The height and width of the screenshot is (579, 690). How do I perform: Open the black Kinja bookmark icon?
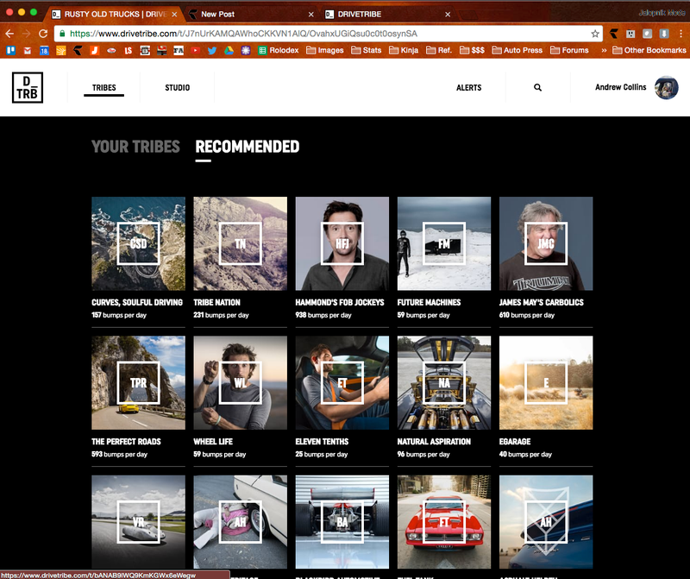[x=78, y=50]
